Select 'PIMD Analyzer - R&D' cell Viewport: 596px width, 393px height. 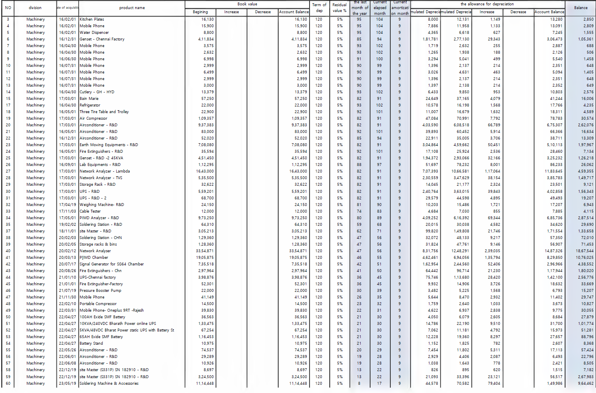click(x=99, y=218)
